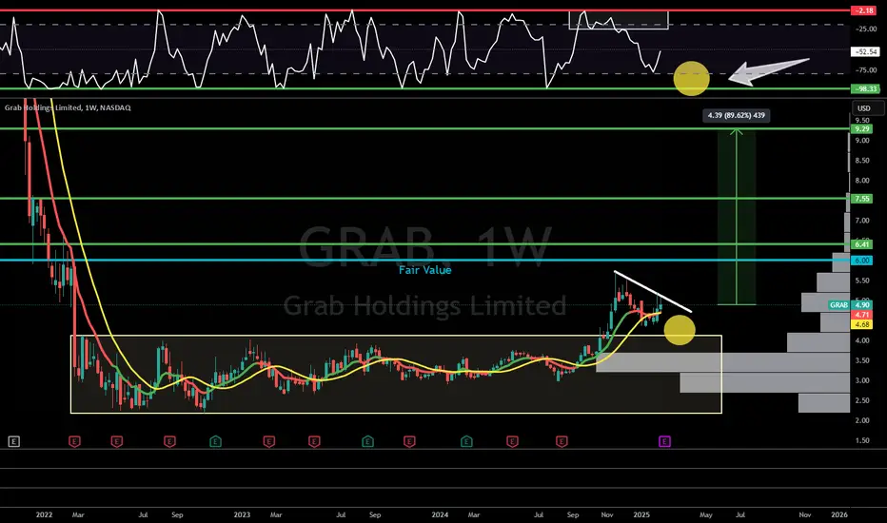Select the Fair Value text label

click(424, 270)
